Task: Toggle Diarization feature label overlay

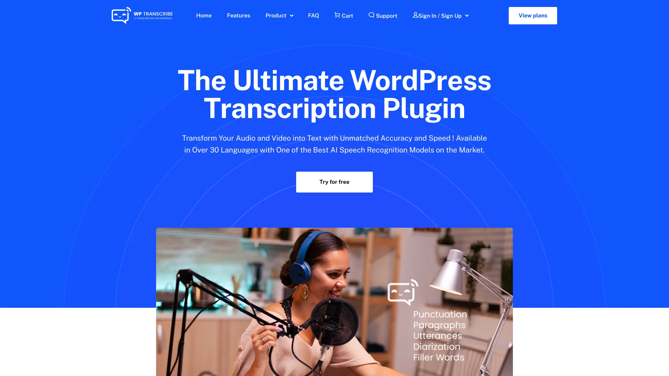Action: (x=436, y=347)
